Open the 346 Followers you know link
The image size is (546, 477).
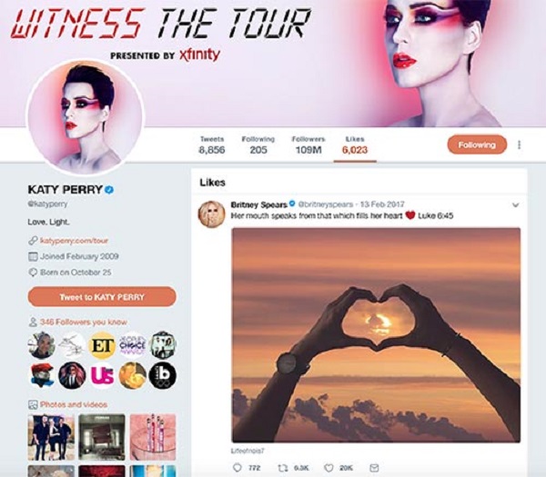83,322
